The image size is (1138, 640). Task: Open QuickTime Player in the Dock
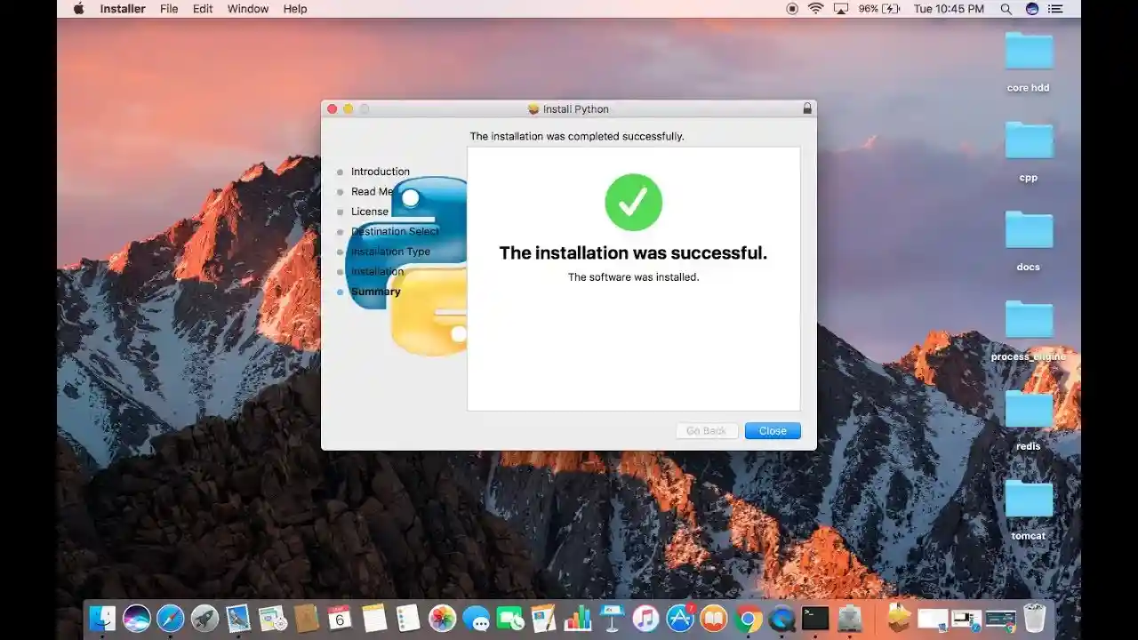coord(781,618)
